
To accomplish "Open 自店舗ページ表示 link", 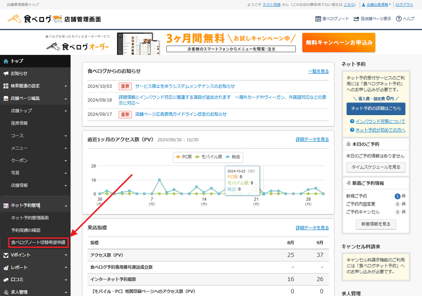I will click(x=372, y=19).
